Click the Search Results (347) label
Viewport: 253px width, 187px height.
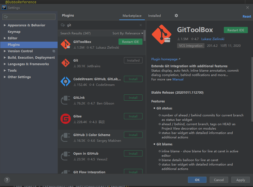coord(75,33)
